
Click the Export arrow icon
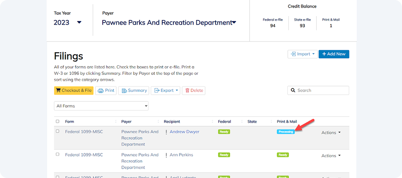pyautogui.click(x=157, y=91)
